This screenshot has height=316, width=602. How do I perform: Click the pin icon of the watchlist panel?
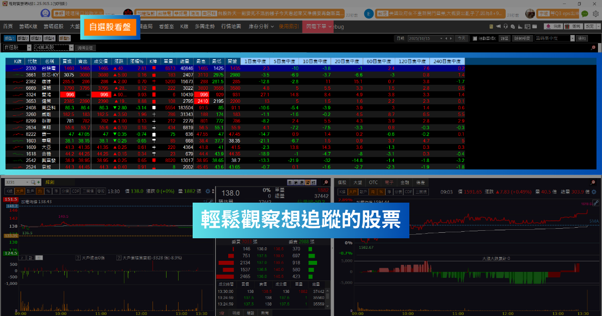coord(593,47)
